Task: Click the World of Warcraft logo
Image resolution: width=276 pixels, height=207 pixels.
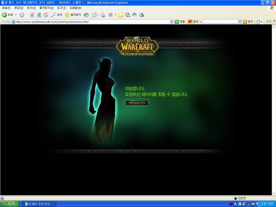Action: pos(137,46)
